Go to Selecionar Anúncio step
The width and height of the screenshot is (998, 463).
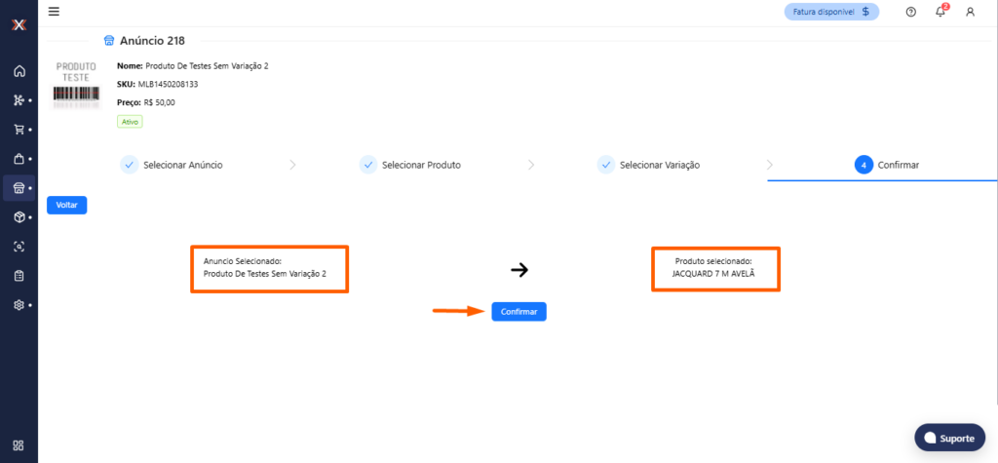tap(172, 165)
